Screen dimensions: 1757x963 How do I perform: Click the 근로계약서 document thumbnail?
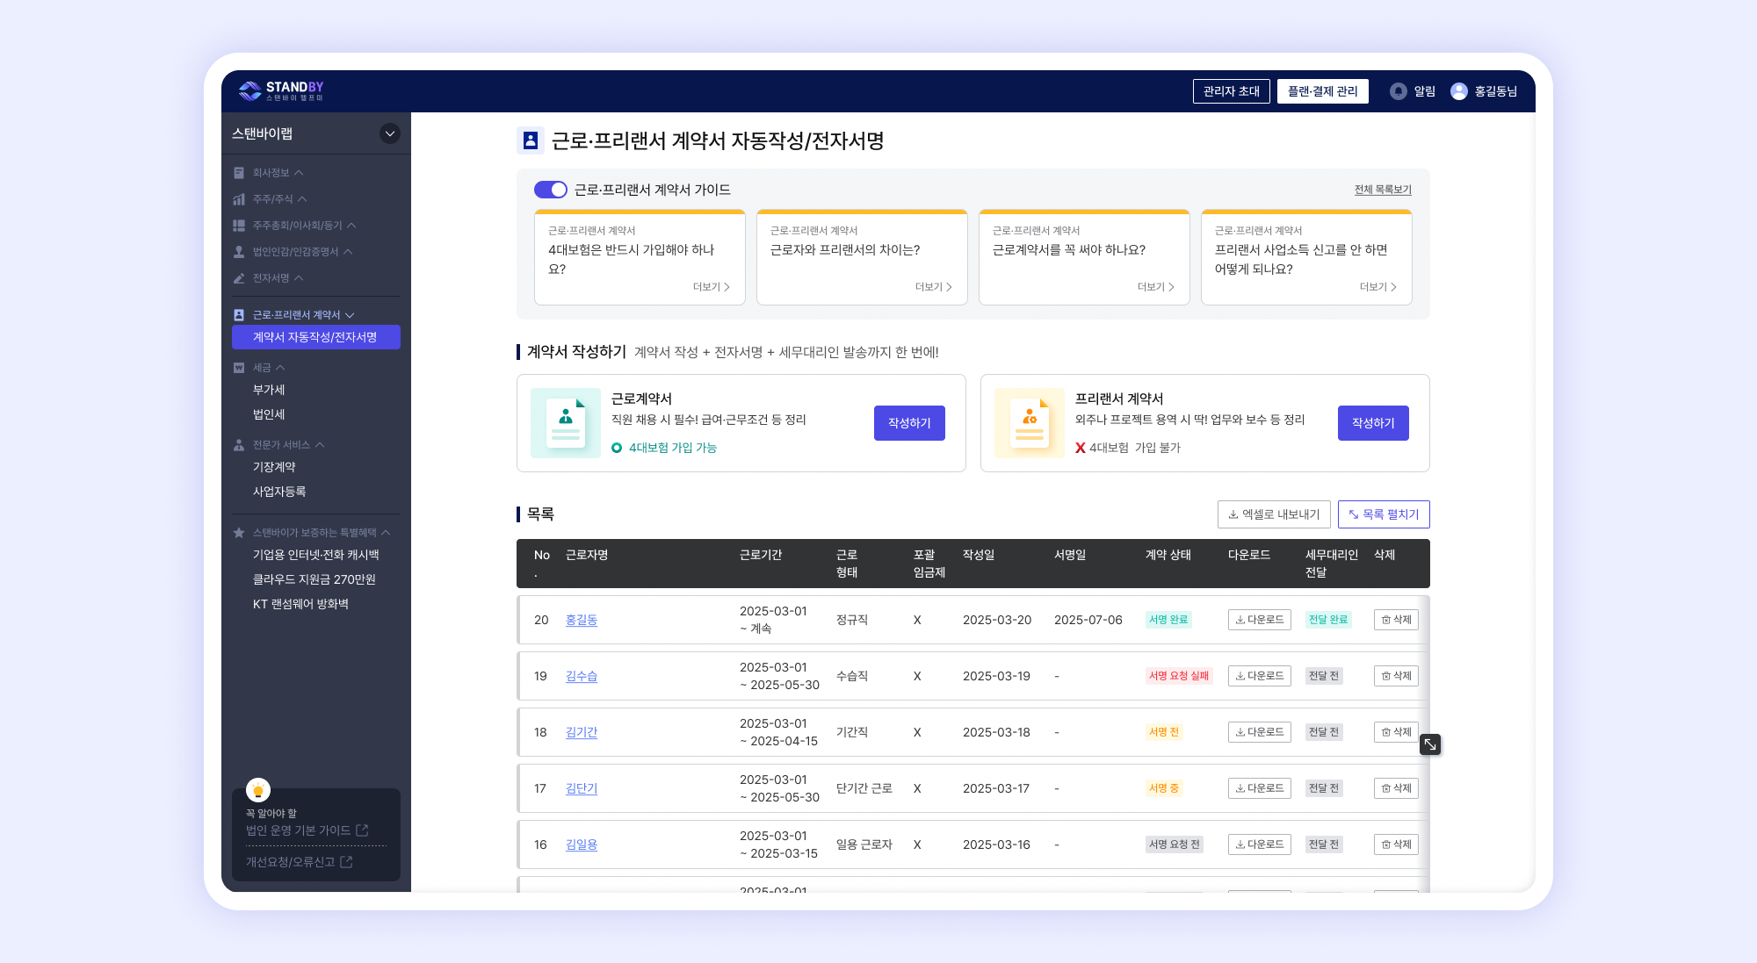[x=566, y=423]
